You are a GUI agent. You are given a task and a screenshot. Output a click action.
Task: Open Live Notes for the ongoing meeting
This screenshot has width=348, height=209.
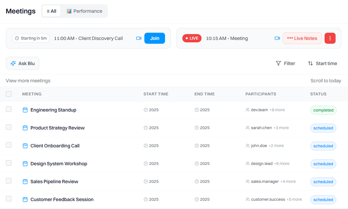(x=302, y=38)
